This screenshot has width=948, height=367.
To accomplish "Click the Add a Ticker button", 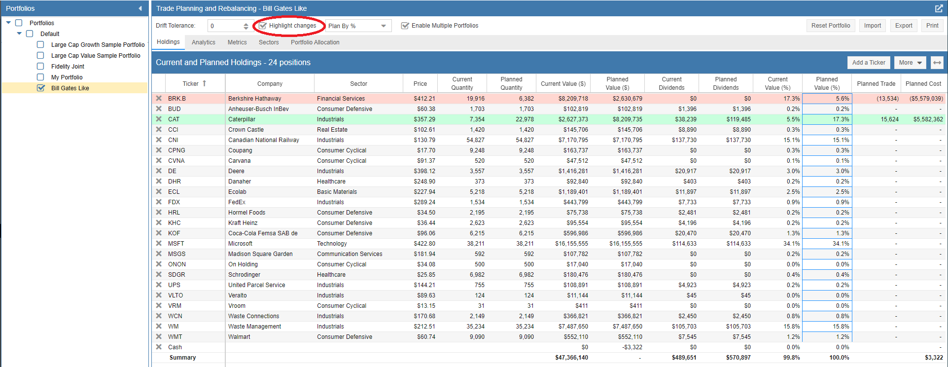I will point(869,63).
